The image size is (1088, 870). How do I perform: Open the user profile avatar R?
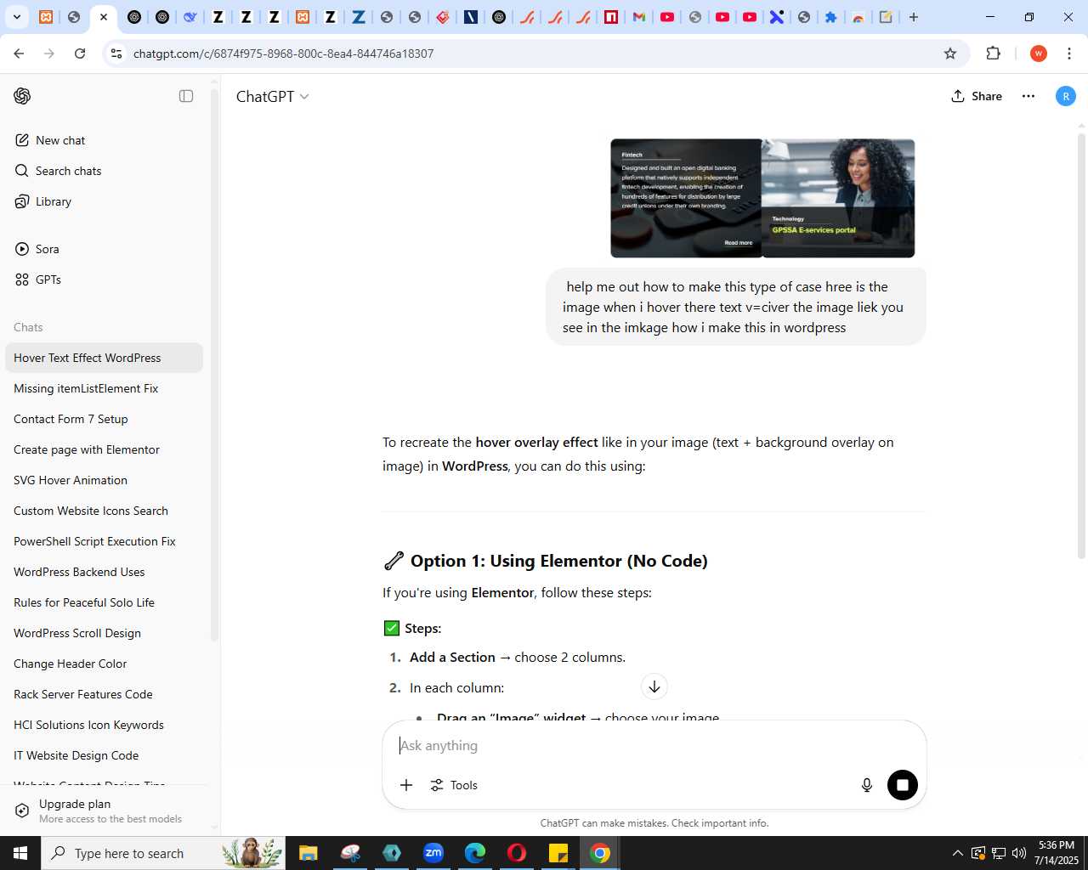coord(1065,96)
